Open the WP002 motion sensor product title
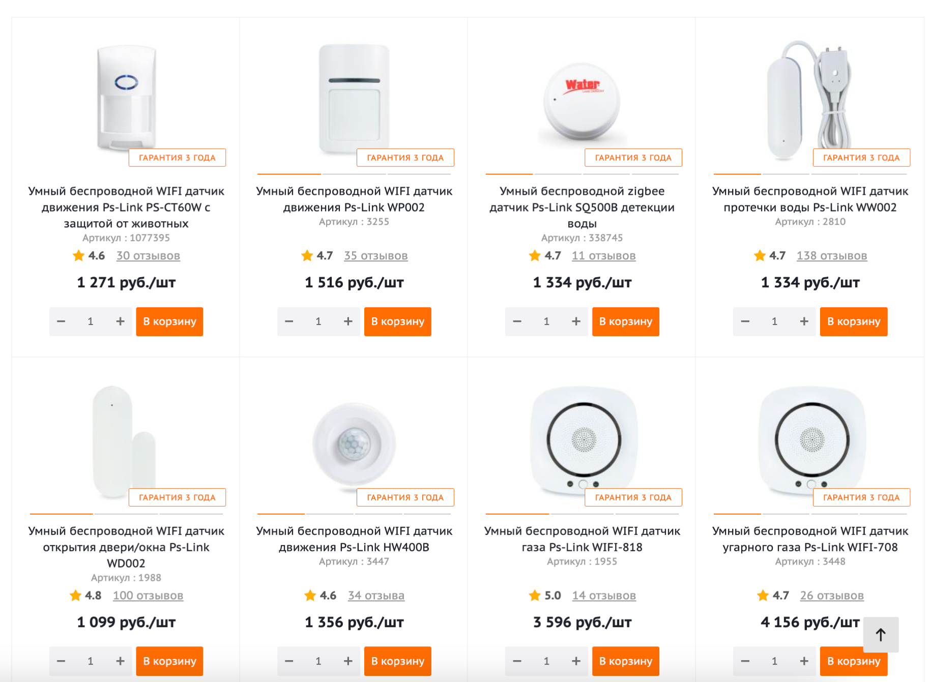This screenshot has height=682, width=929. [354, 199]
